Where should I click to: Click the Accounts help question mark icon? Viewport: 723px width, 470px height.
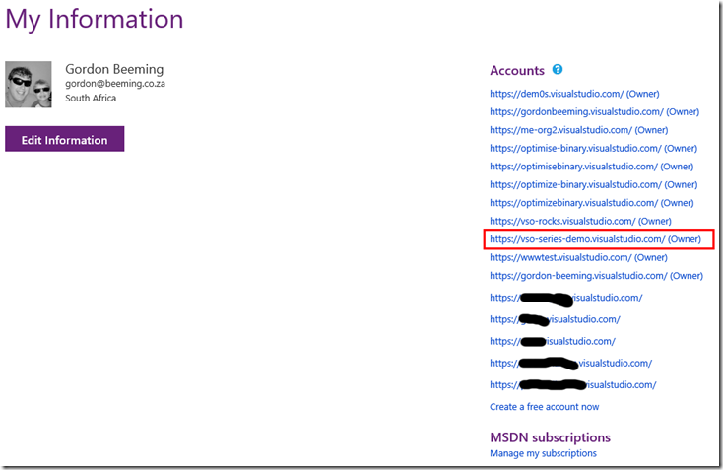coord(558,70)
